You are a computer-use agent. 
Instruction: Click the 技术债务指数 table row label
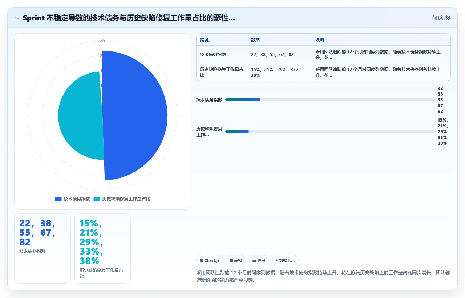(213, 55)
